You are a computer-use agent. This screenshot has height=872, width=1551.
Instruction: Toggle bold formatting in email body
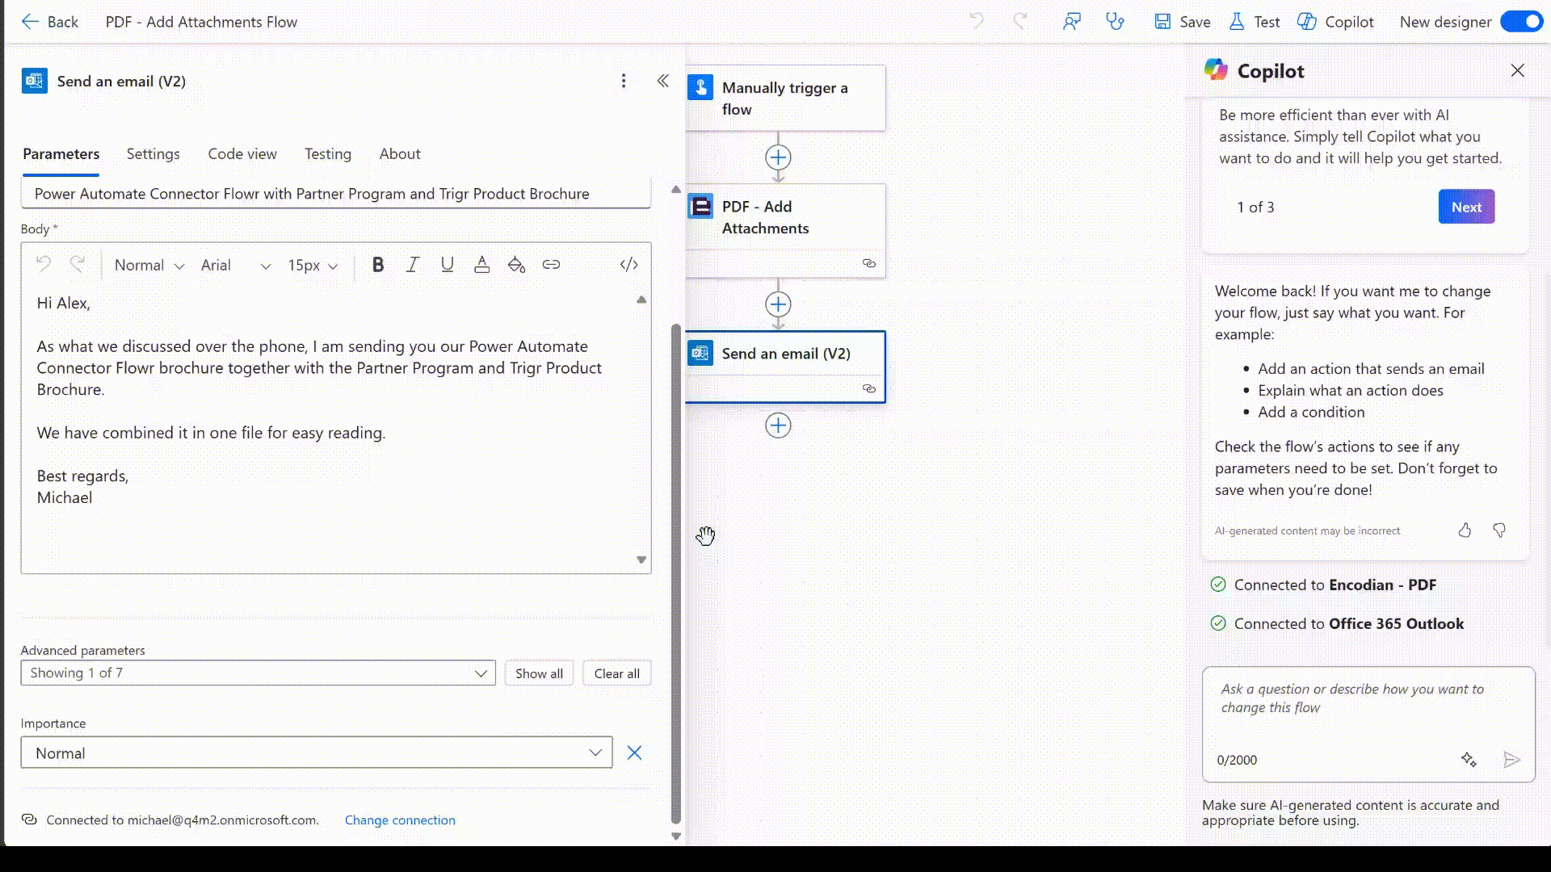(377, 264)
